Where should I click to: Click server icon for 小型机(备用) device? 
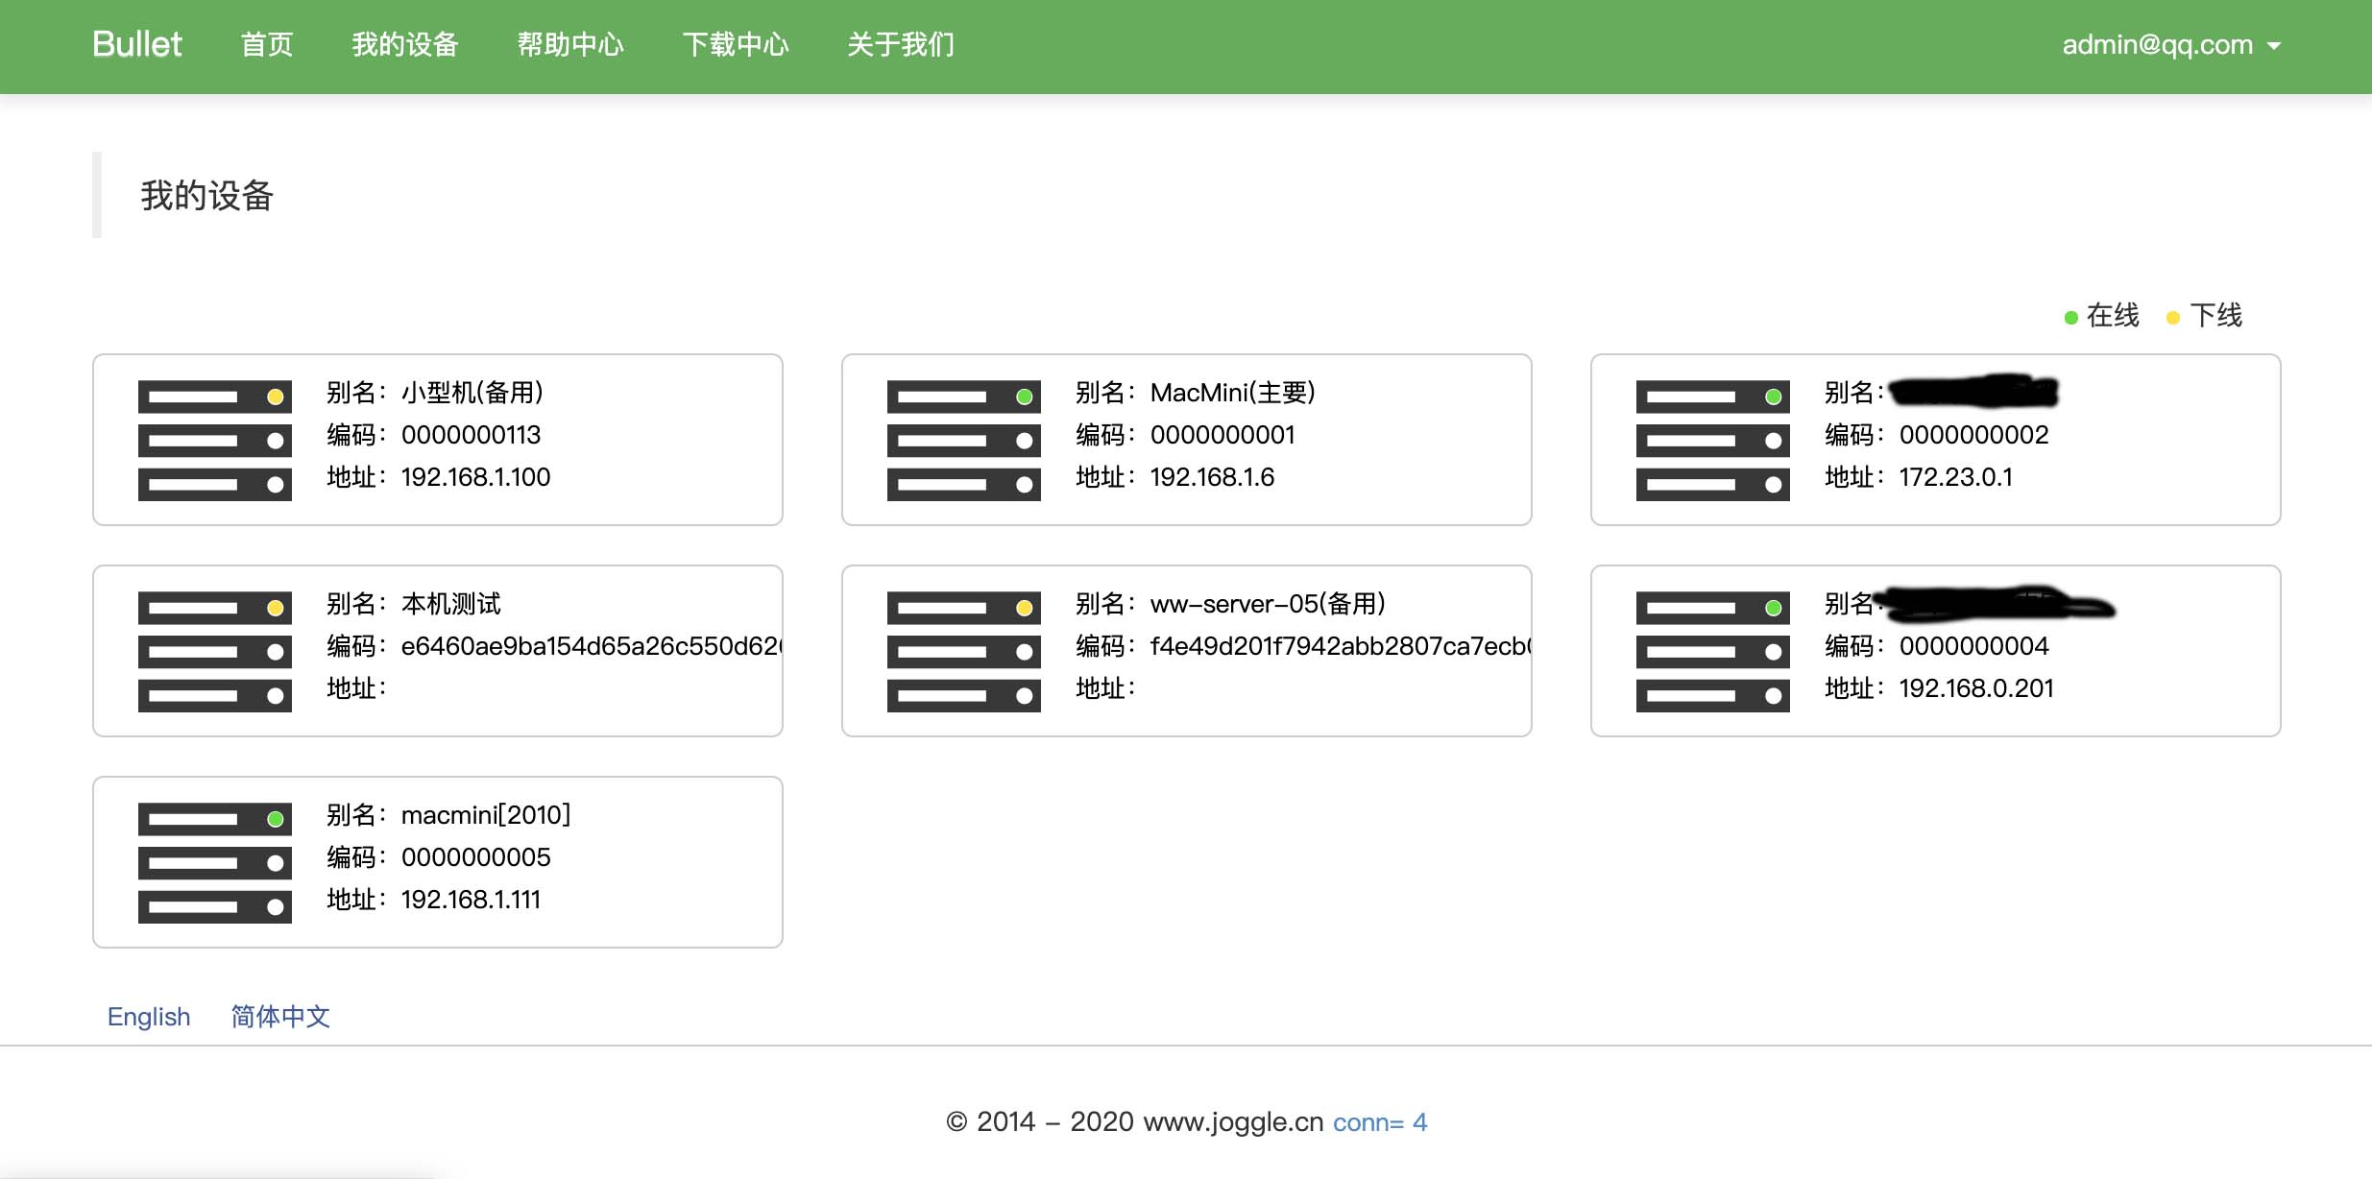click(x=214, y=441)
